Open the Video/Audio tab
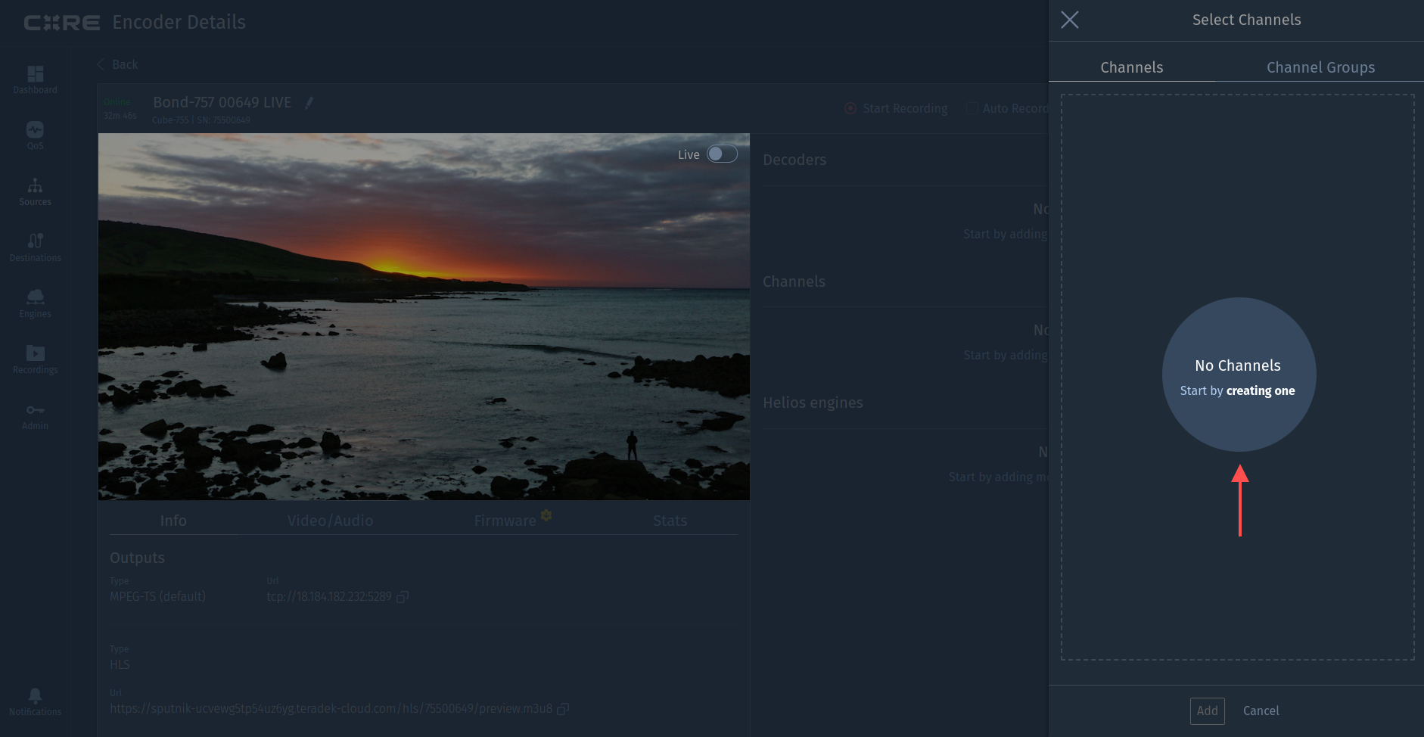 [x=330, y=521]
